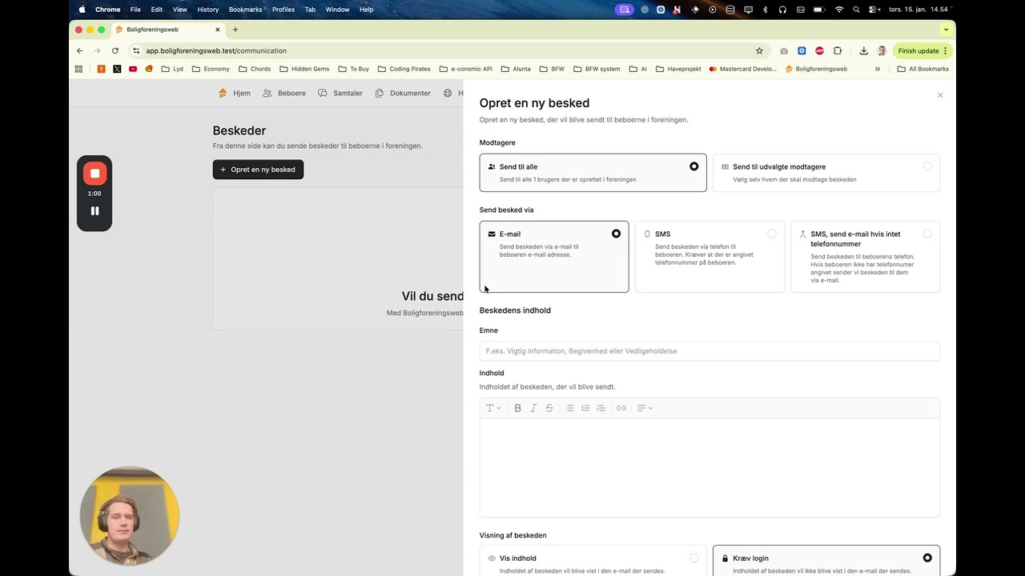Choose SMS as sending method
The width and height of the screenshot is (1025, 576).
(x=709, y=257)
